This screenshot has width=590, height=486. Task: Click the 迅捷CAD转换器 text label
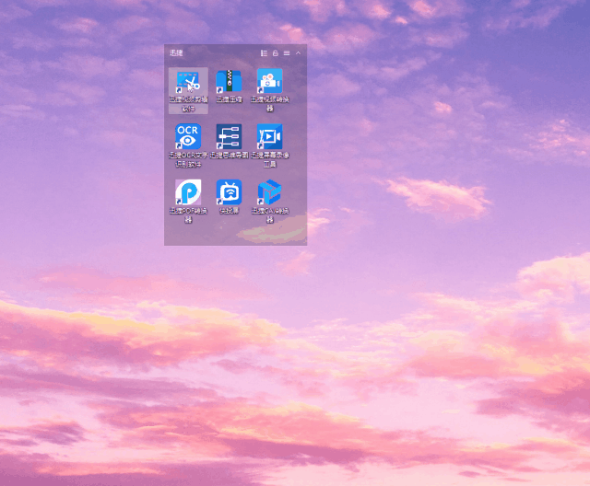pos(269,214)
